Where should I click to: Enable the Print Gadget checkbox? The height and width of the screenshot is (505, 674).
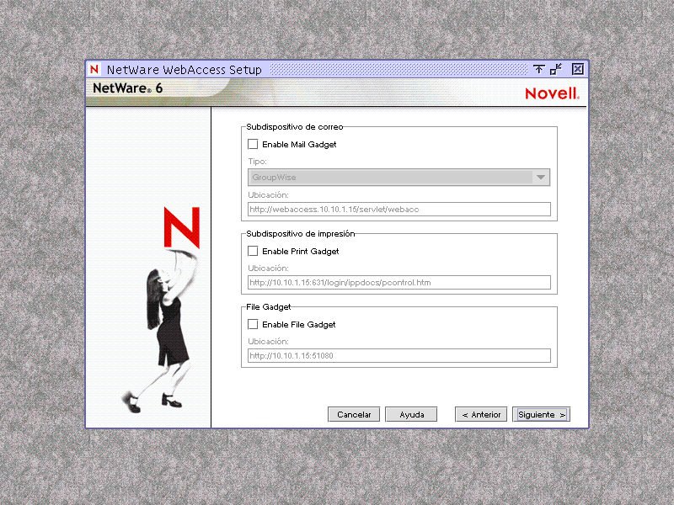(x=253, y=251)
